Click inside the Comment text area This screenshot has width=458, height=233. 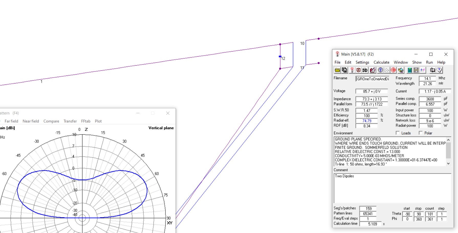(x=392, y=188)
